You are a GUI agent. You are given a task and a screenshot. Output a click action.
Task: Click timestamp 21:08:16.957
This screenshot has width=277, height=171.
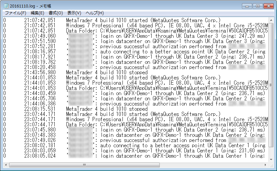coord(40,51)
